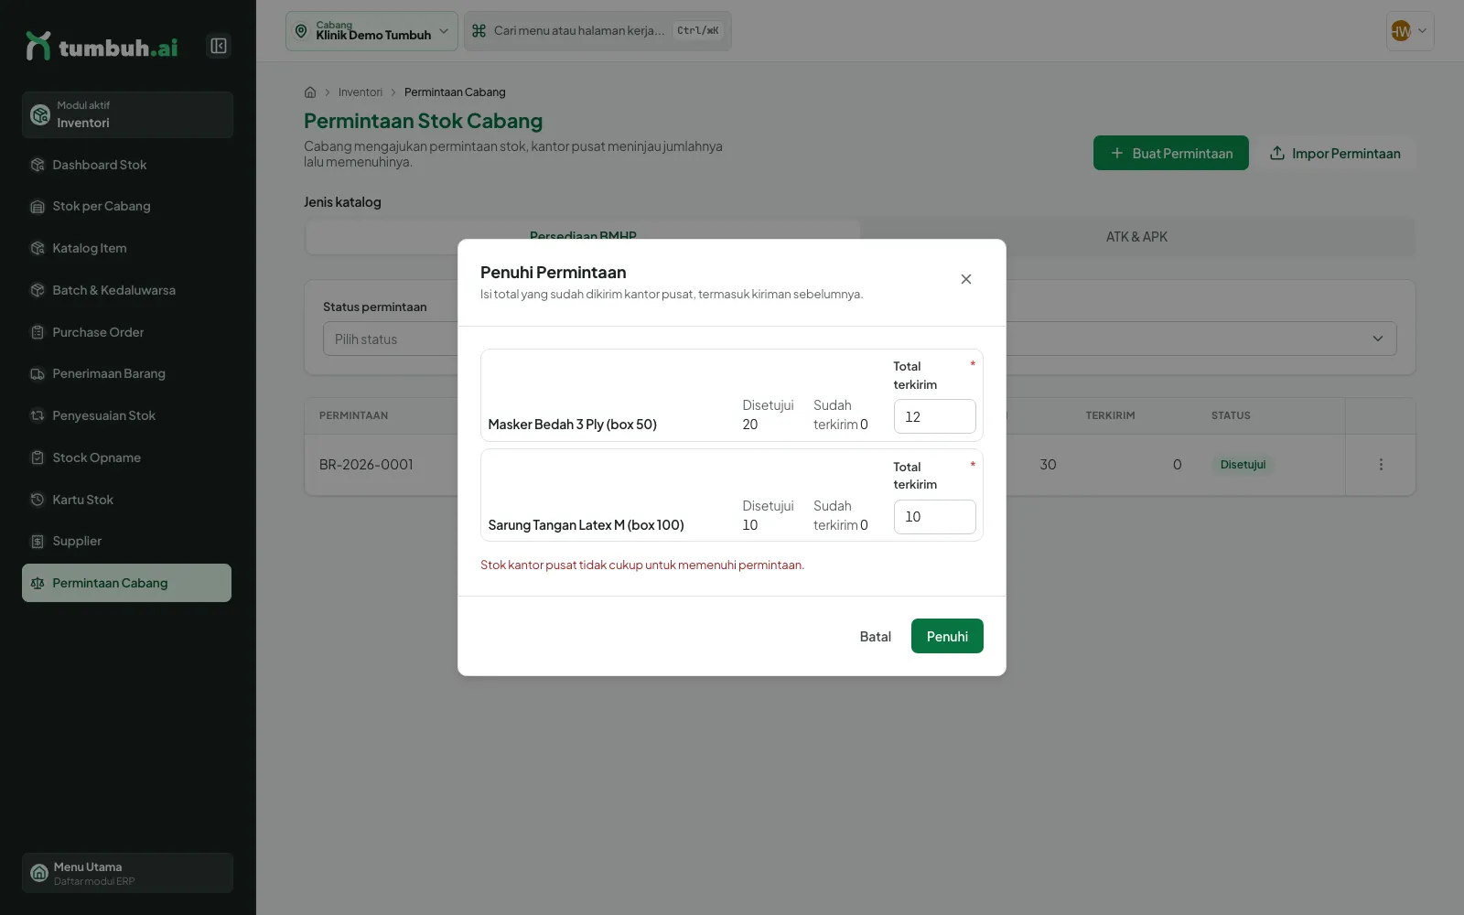Open the Modul aktif Inventori switcher
1464x915 pixels.
tap(127, 114)
